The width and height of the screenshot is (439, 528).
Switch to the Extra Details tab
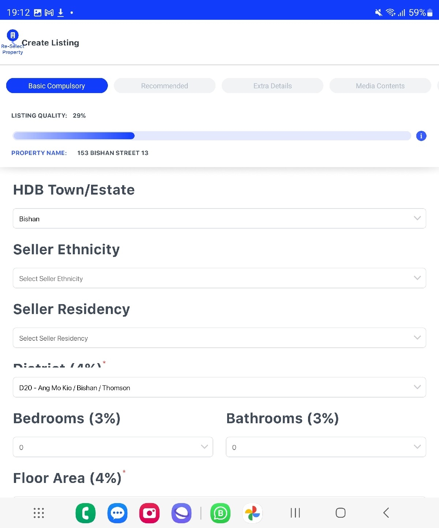pyautogui.click(x=273, y=86)
